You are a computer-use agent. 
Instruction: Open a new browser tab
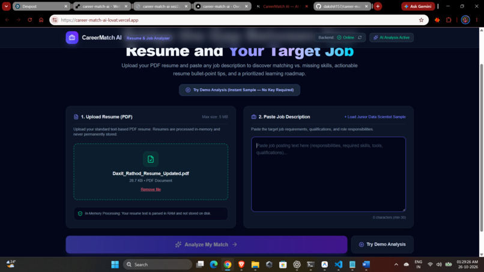click(x=378, y=6)
